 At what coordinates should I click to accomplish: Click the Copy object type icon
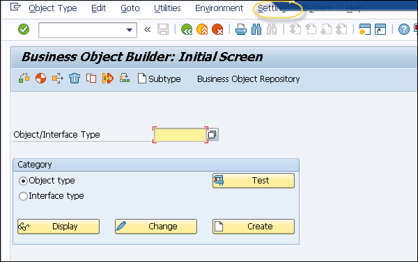[91, 79]
